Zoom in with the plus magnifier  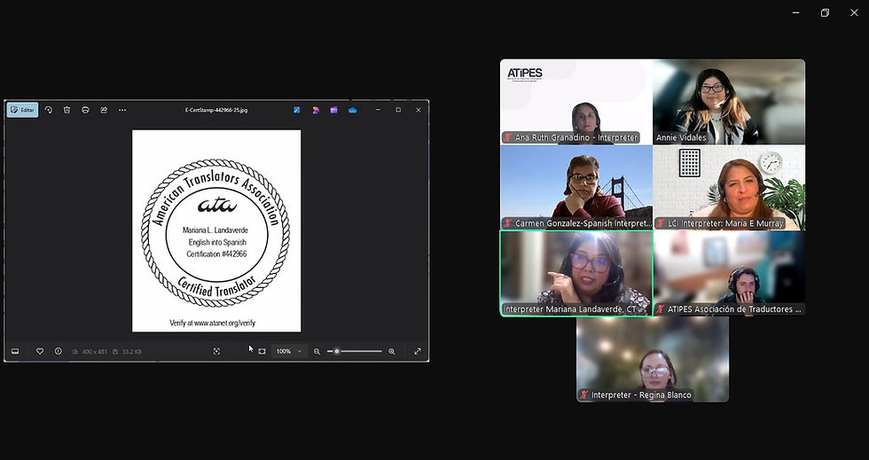tap(392, 351)
